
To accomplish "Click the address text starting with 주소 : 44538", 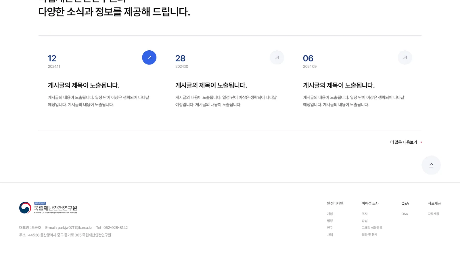I will click(x=65, y=235).
